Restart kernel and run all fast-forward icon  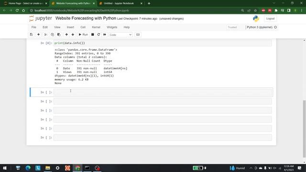coord(105,34)
